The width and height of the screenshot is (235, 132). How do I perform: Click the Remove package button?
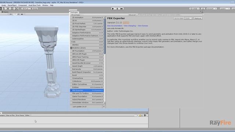pos(198,18)
